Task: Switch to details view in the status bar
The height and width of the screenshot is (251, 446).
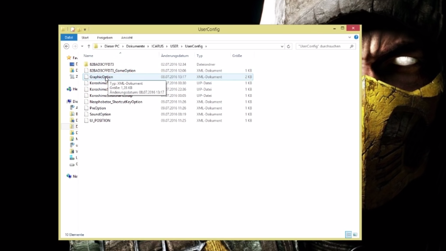Action: (x=348, y=235)
